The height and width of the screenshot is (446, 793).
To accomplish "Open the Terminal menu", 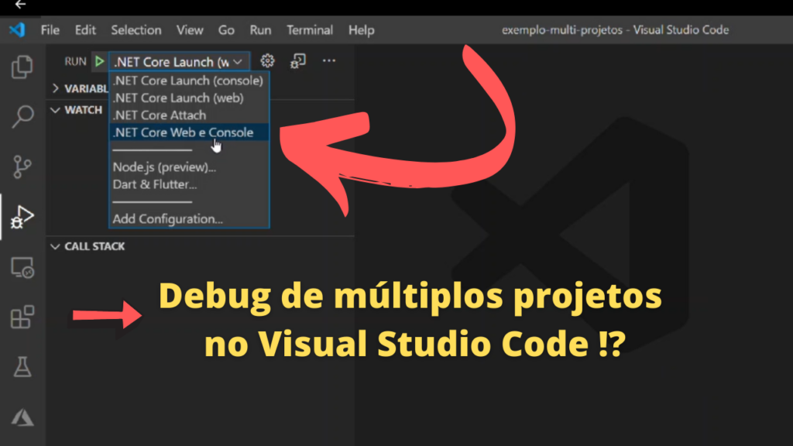I will click(x=309, y=30).
